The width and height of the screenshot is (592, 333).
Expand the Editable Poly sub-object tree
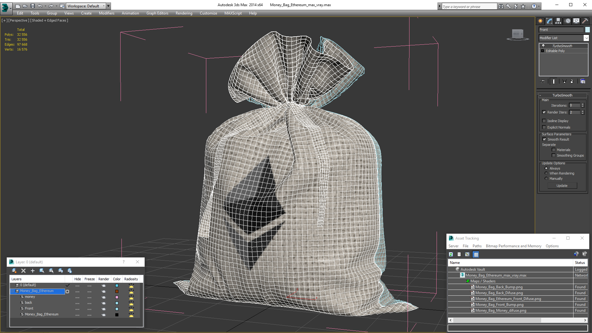(543, 51)
